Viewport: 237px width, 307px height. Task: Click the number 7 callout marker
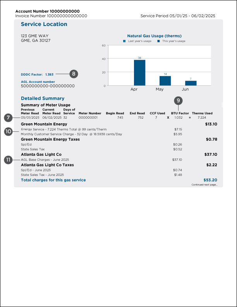coord(8,117)
